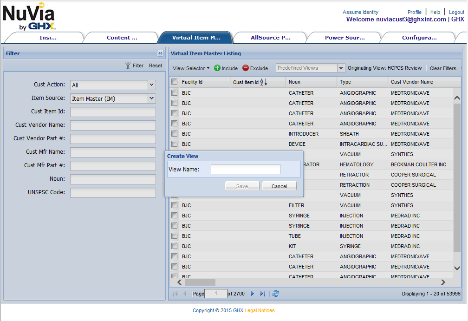Click the RETRACTOR type cell

tap(354, 175)
